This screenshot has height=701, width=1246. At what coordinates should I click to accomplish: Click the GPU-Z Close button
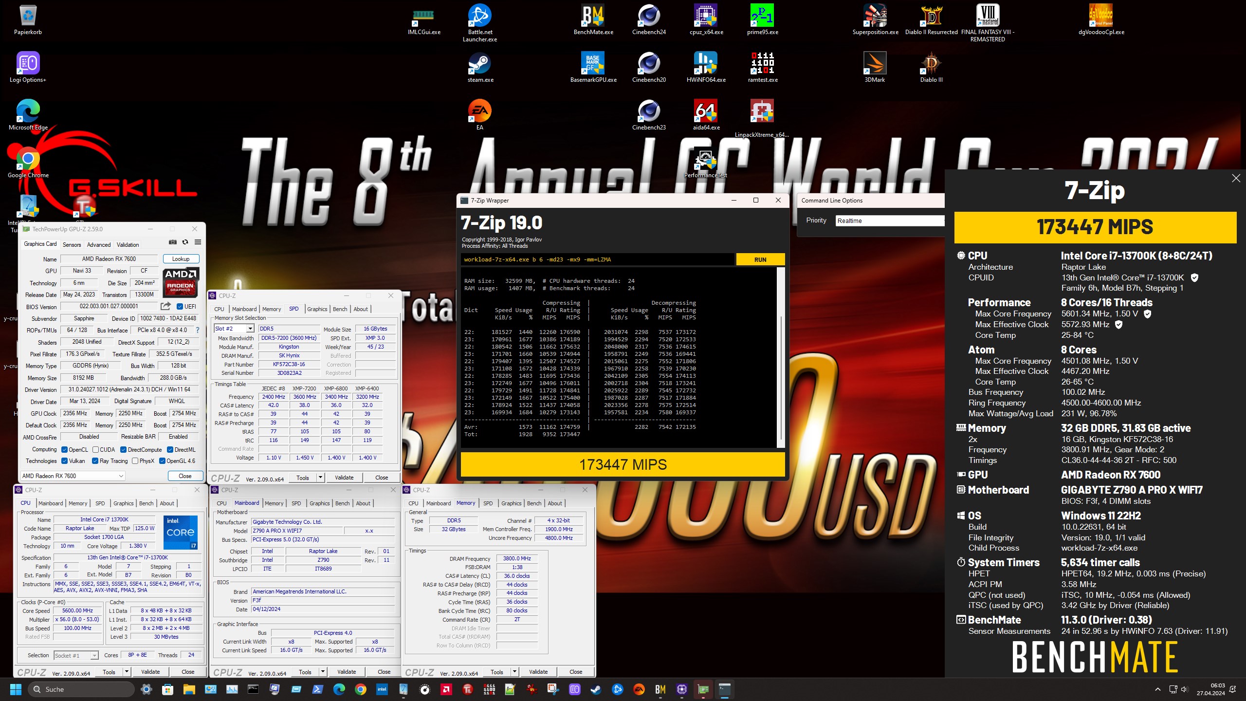(185, 476)
